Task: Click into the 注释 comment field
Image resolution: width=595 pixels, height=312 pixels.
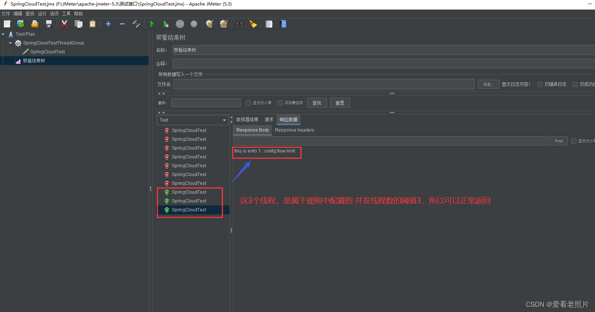Action: 383,64
